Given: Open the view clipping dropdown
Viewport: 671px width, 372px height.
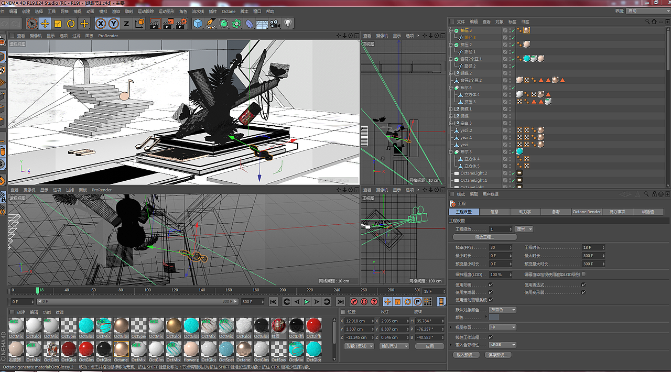Looking at the screenshot, I should (503, 327).
